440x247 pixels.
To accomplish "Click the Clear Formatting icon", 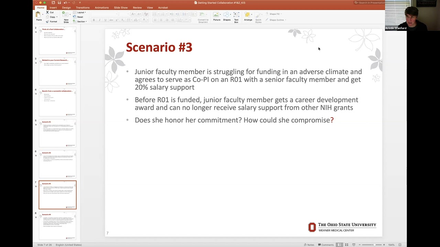I will pyautogui.click(x=146, y=14).
